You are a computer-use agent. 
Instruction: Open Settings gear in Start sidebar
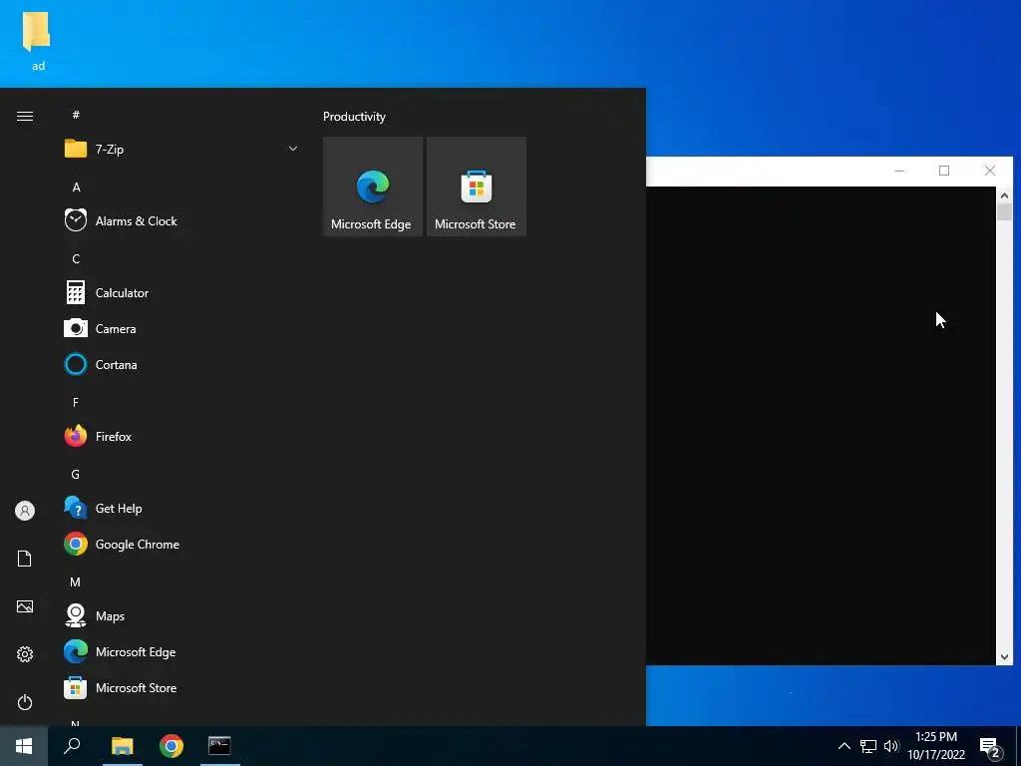point(25,654)
